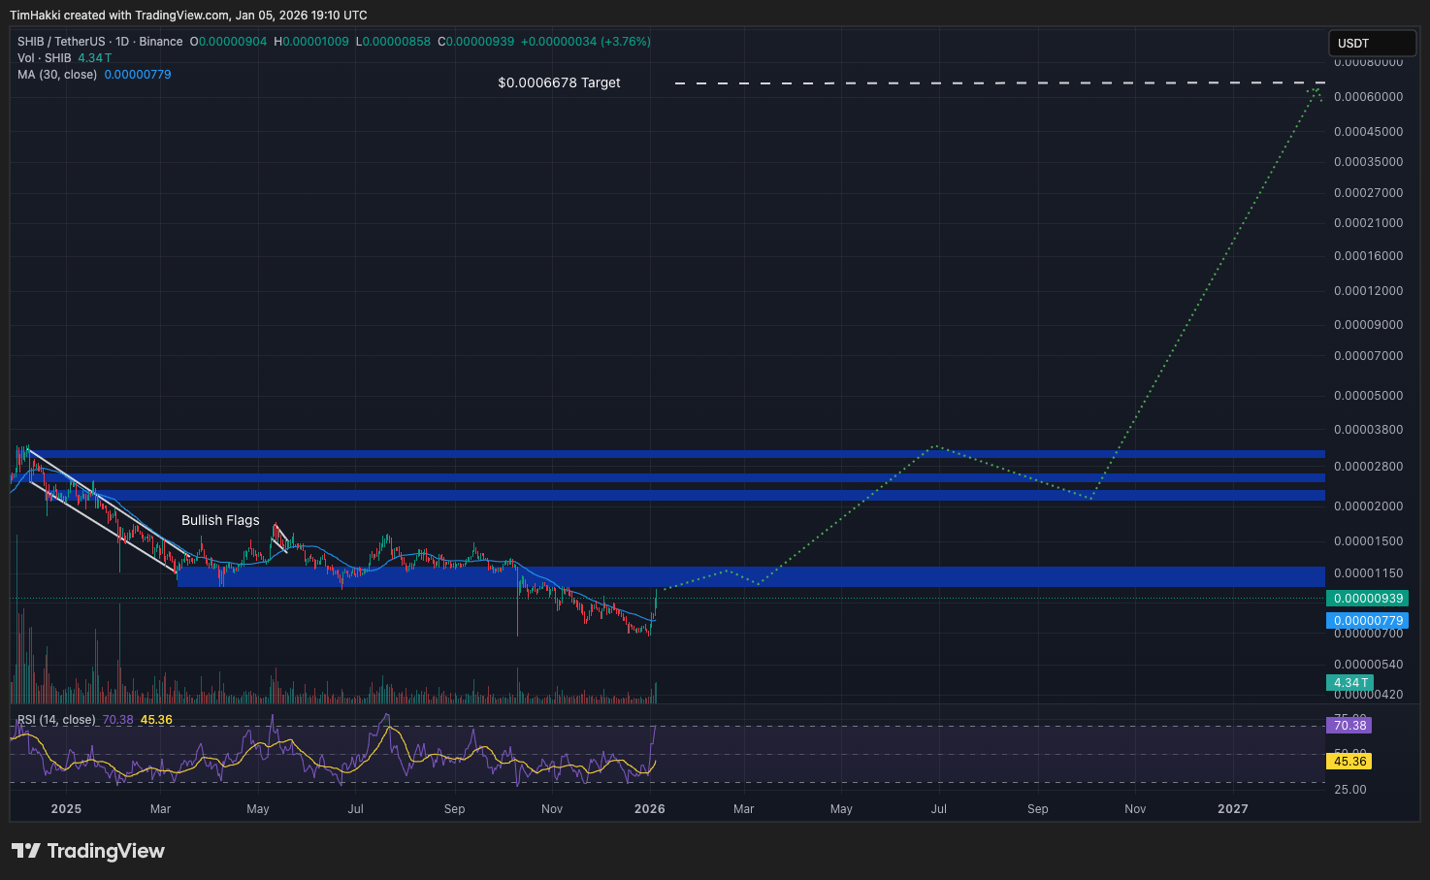Select the $0.0006678 Target annotation

point(559,82)
